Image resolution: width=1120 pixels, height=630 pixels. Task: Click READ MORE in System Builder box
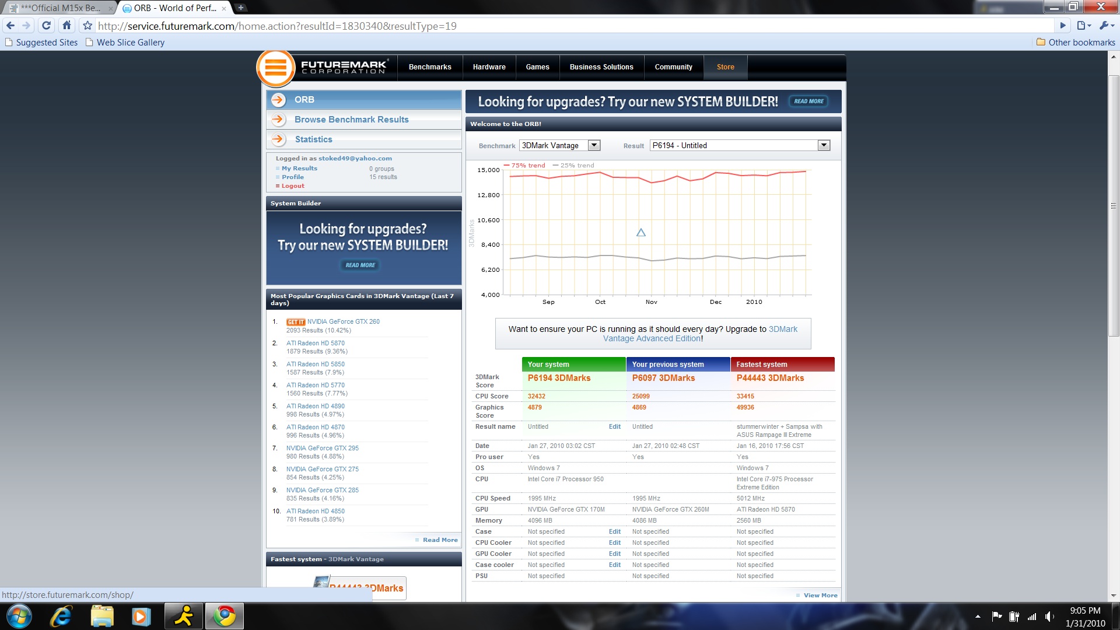coord(360,265)
